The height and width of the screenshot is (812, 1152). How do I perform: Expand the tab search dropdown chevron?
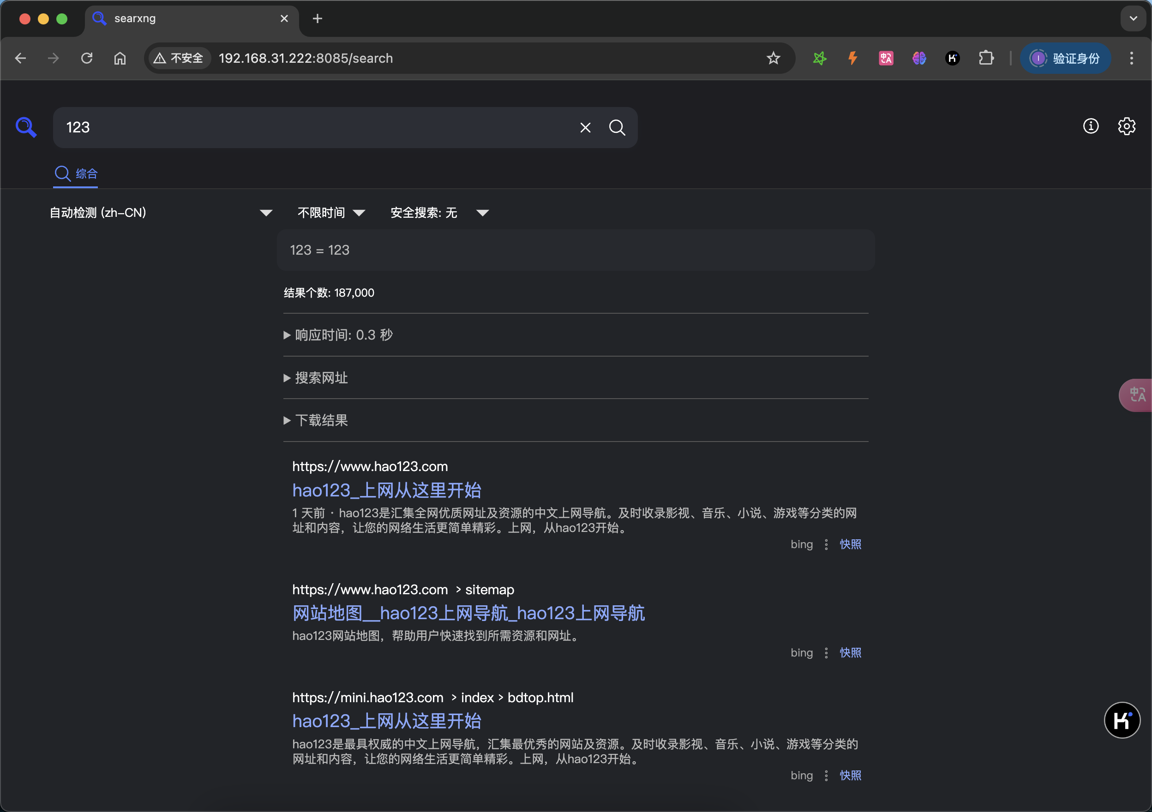pyautogui.click(x=1133, y=18)
